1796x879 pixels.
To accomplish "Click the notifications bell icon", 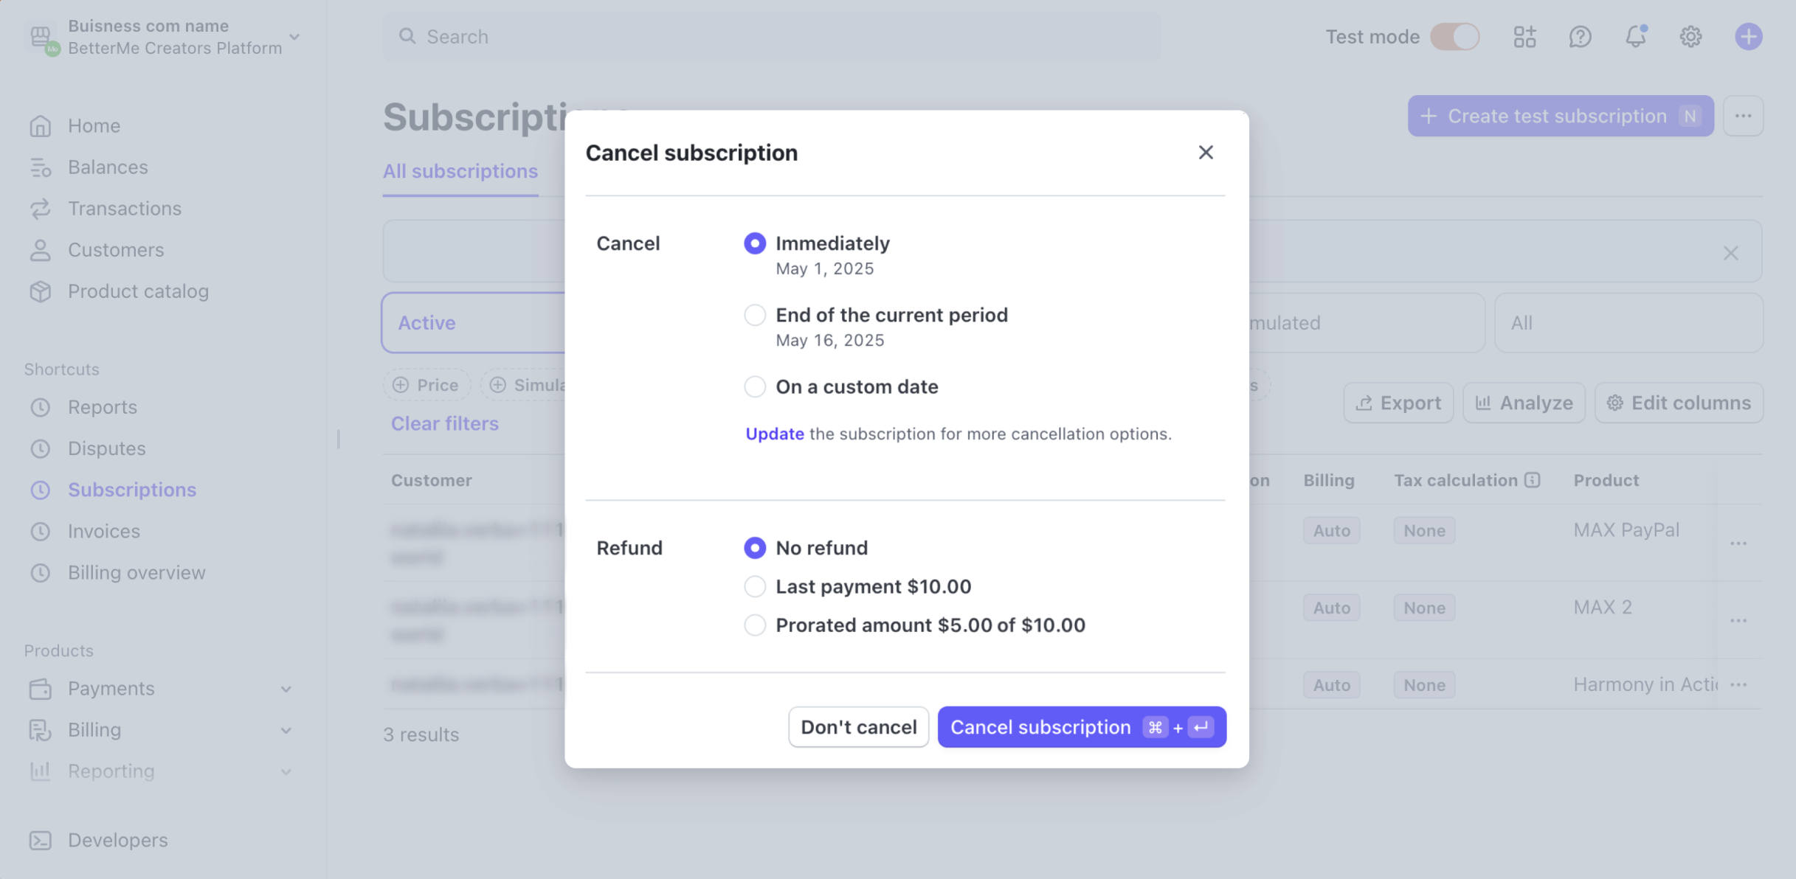I will [x=1636, y=37].
